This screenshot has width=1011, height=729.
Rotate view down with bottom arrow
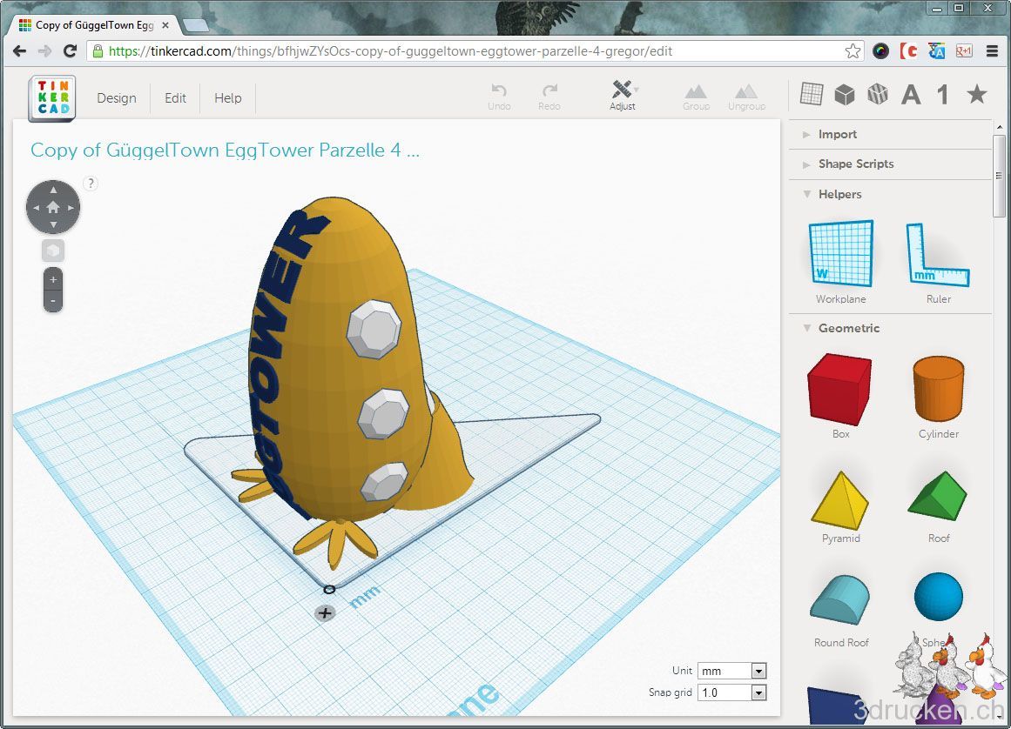53,224
